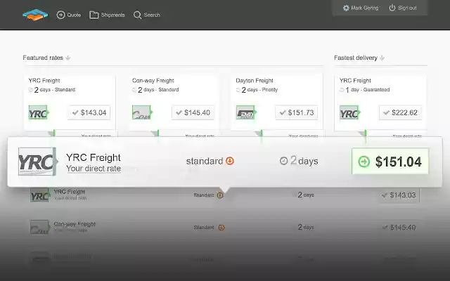Click YRC logo in the $143.04 card

(39, 112)
